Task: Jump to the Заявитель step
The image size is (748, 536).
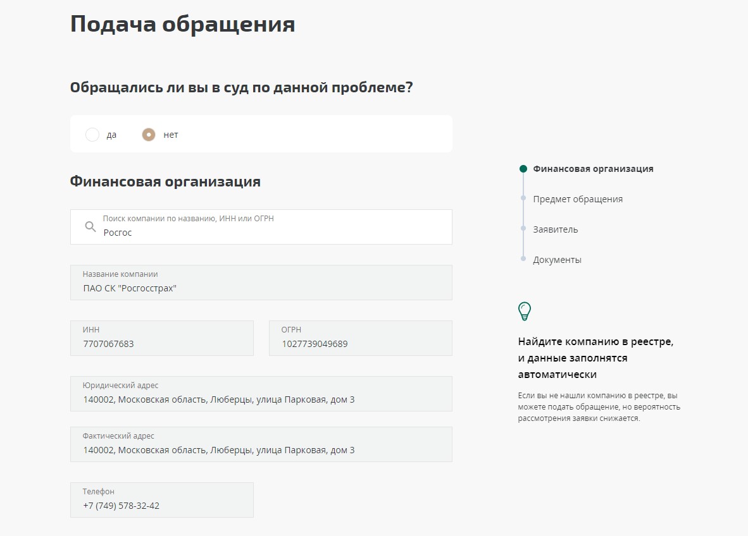Action: [x=555, y=229]
